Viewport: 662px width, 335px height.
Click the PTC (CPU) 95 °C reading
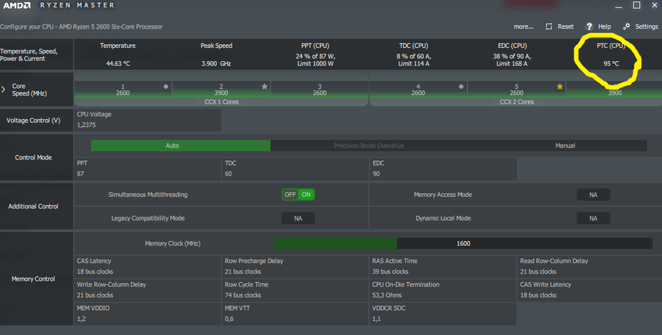(611, 64)
